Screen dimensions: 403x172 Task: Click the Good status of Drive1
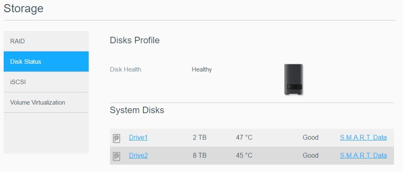(310, 138)
